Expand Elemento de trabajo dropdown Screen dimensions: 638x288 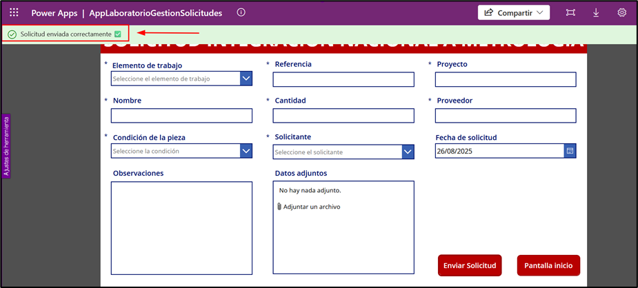246,79
